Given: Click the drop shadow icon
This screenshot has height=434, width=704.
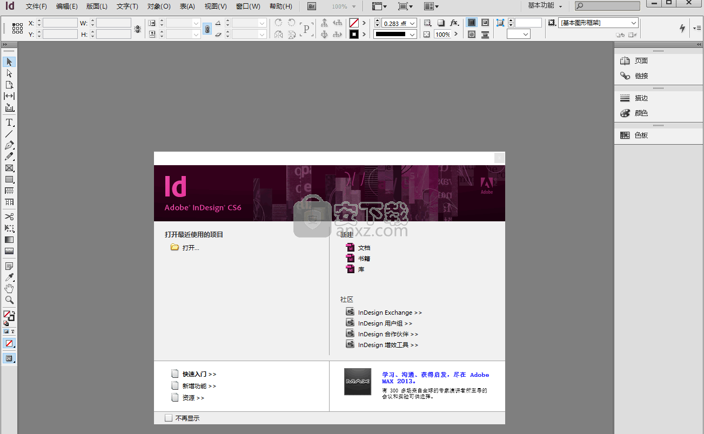Looking at the screenshot, I should tap(441, 23).
